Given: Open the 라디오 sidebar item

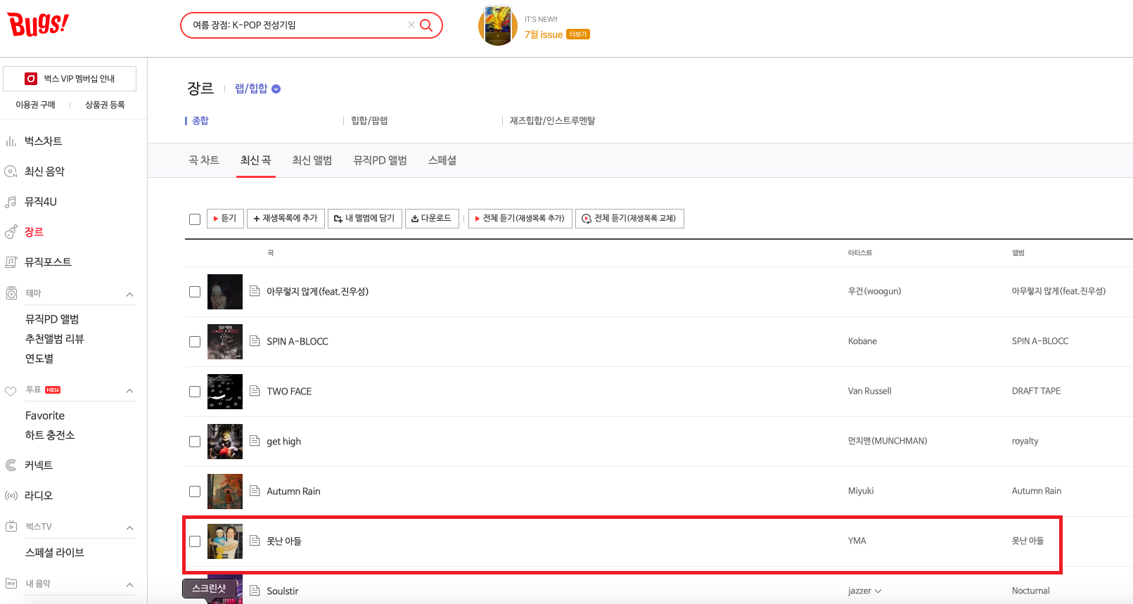Looking at the screenshot, I should [x=39, y=496].
